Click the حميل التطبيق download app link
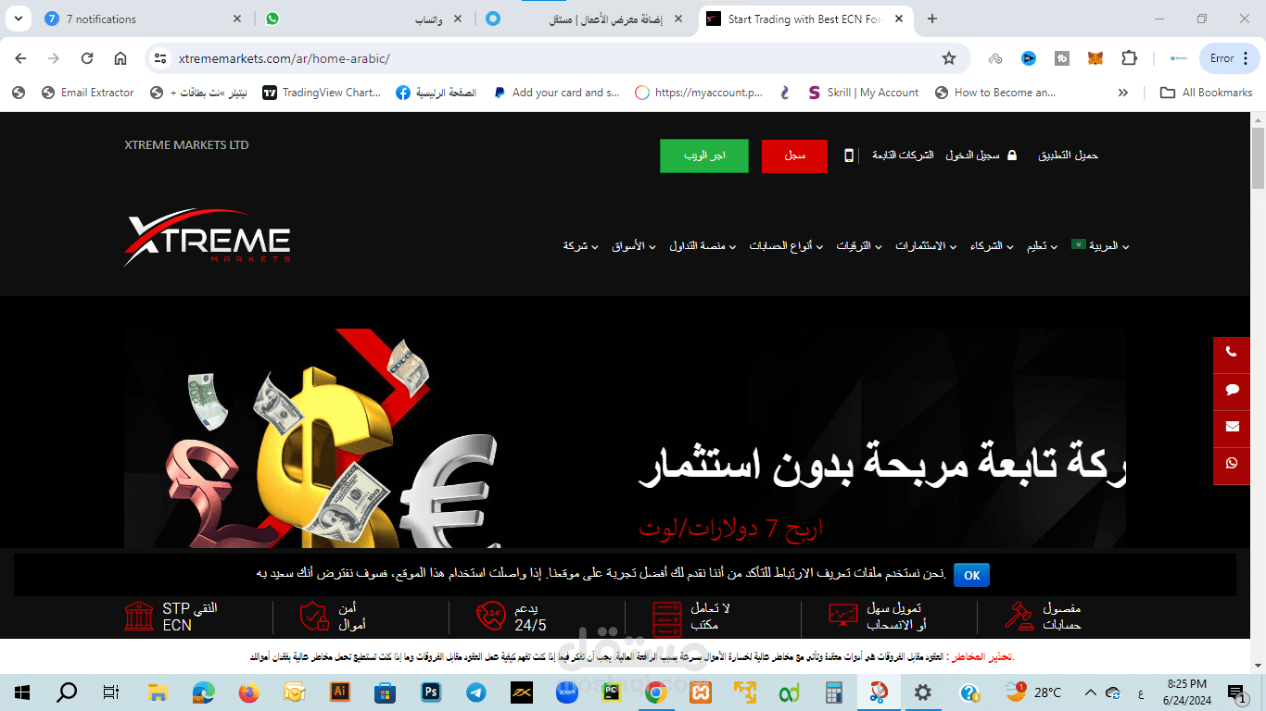 tap(1068, 156)
